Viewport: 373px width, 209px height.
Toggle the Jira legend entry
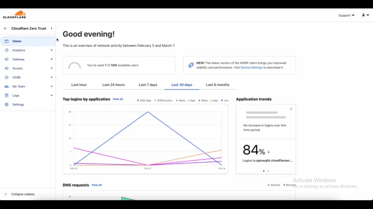coord(225,100)
